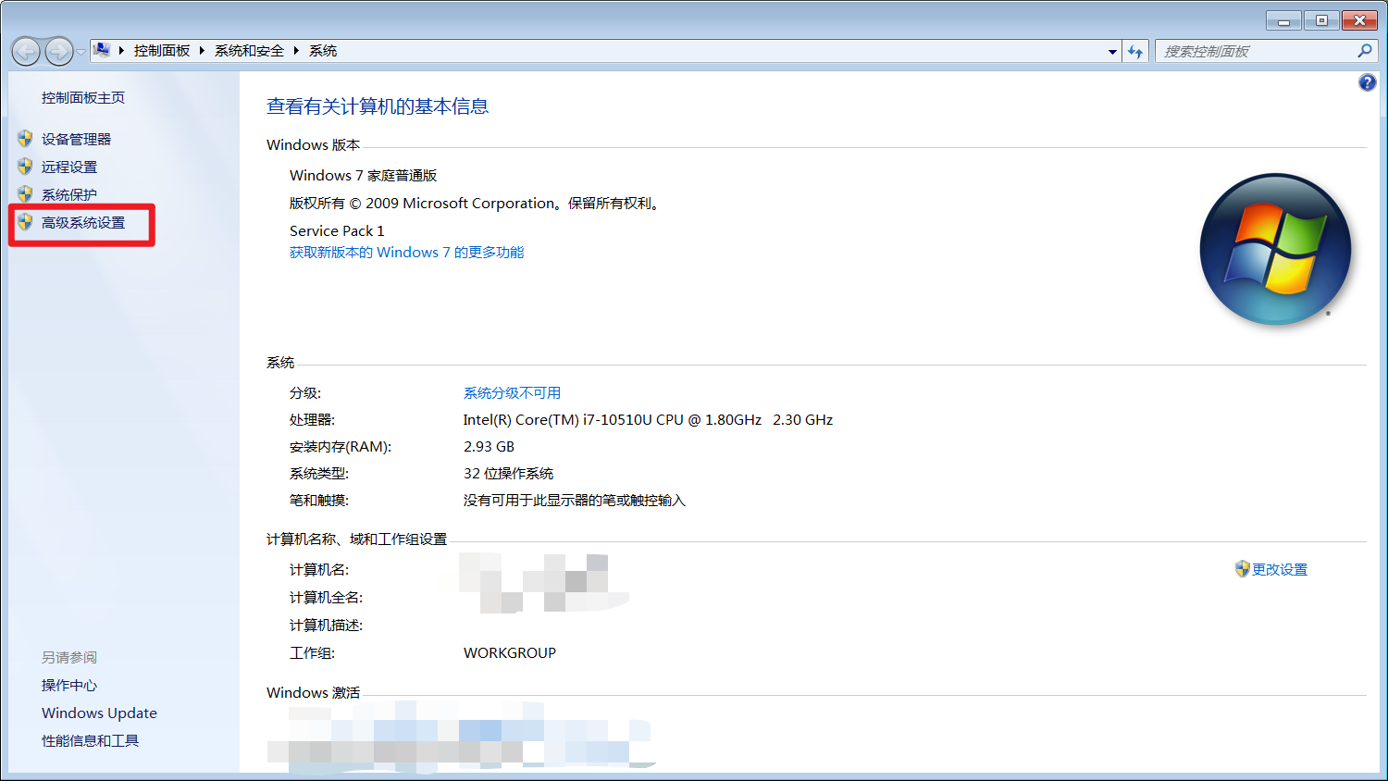
Task: Click the shield icon next to 高级系统设置
Action: (25, 222)
